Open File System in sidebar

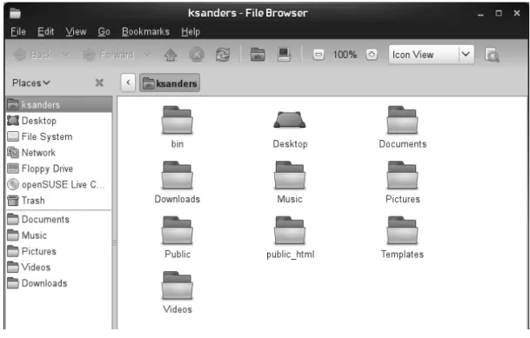[59, 136]
